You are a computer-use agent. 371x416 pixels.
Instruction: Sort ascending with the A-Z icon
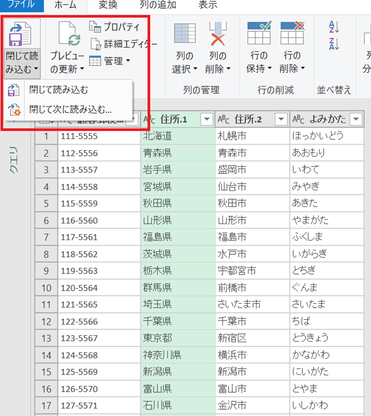(334, 27)
